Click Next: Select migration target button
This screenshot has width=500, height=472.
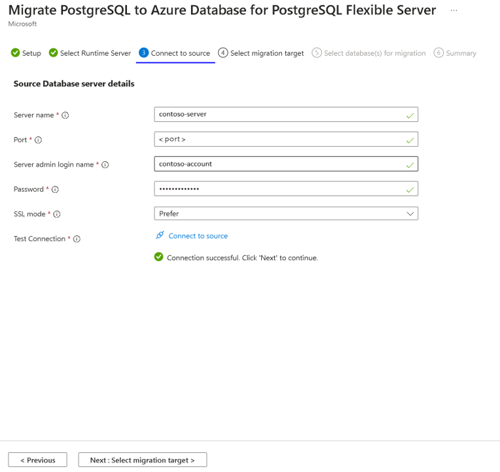[x=143, y=460]
